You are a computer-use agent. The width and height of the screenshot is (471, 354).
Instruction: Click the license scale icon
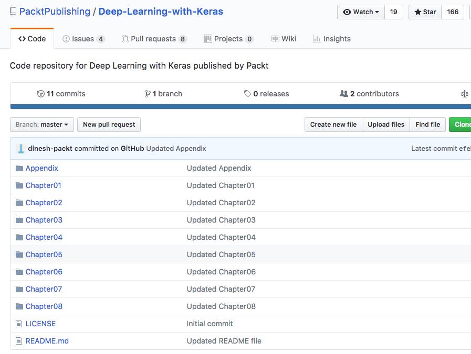point(464,94)
